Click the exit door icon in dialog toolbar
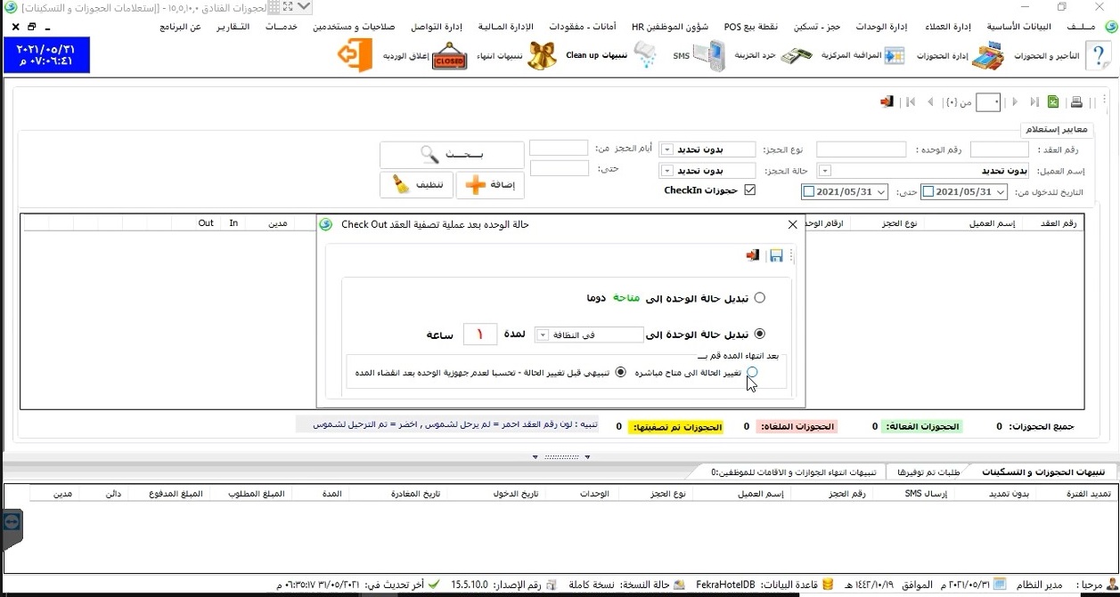This screenshot has width=1120, height=597. click(x=754, y=255)
